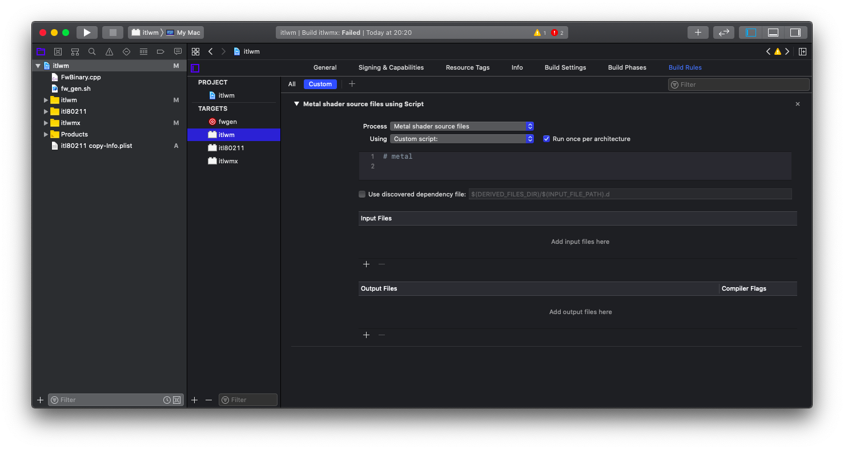The image size is (844, 450).
Task: Open the breakpoint navigator icon
Action: [160, 51]
